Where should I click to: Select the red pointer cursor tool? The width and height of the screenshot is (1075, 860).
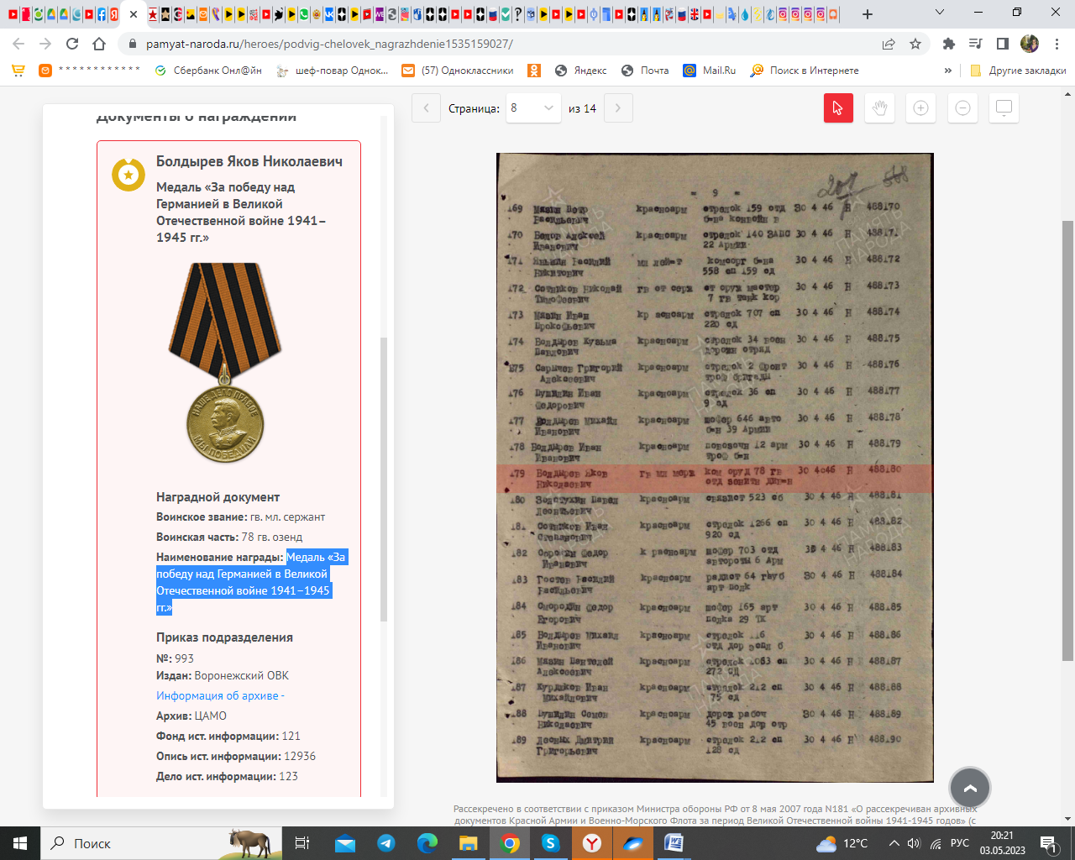click(837, 108)
